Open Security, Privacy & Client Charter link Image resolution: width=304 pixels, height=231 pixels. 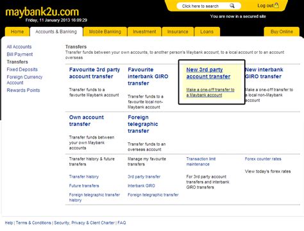pyautogui.click(x=84, y=223)
